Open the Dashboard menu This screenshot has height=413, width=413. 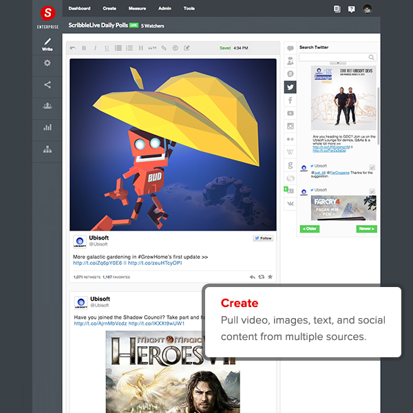coord(79,8)
